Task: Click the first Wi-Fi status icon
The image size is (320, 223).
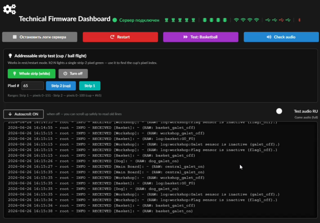Action: pos(236,20)
